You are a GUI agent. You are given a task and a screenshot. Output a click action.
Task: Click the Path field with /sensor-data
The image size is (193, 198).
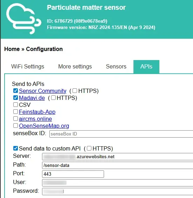click(x=118, y=165)
